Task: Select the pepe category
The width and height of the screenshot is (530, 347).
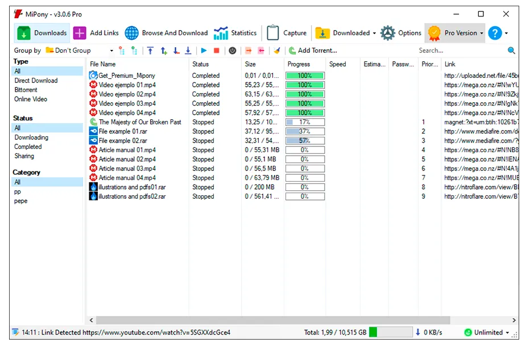Action: [x=20, y=201]
